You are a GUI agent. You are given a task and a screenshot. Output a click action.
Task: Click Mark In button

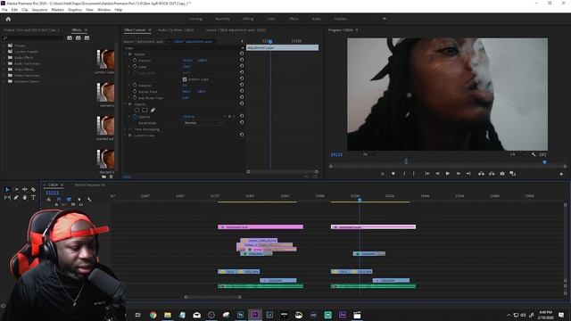pos(404,174)
